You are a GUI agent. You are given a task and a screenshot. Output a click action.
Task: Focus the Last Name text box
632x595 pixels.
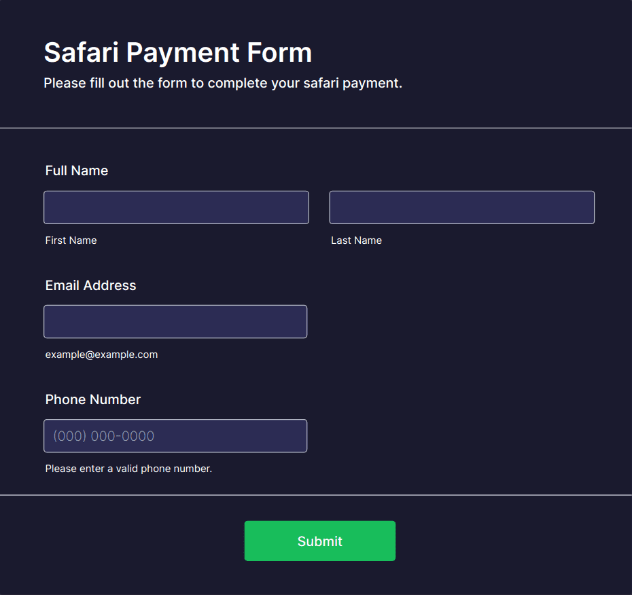tap(461, 207)
